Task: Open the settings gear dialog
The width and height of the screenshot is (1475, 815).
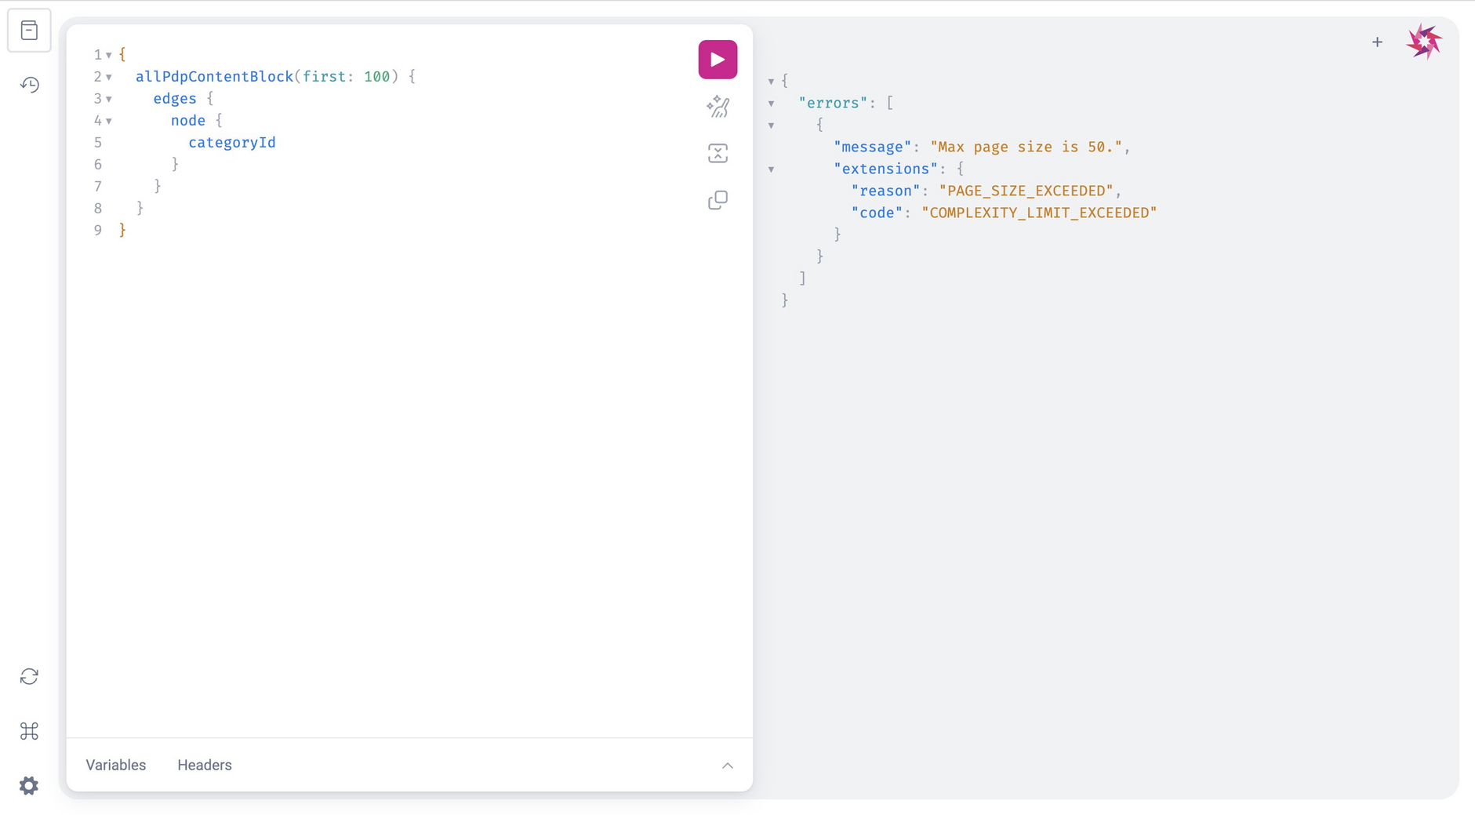Action: tap(29, 785)
